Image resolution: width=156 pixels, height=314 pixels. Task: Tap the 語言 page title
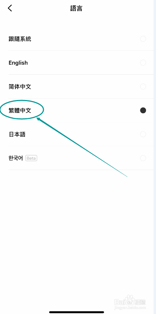point(77,8)
